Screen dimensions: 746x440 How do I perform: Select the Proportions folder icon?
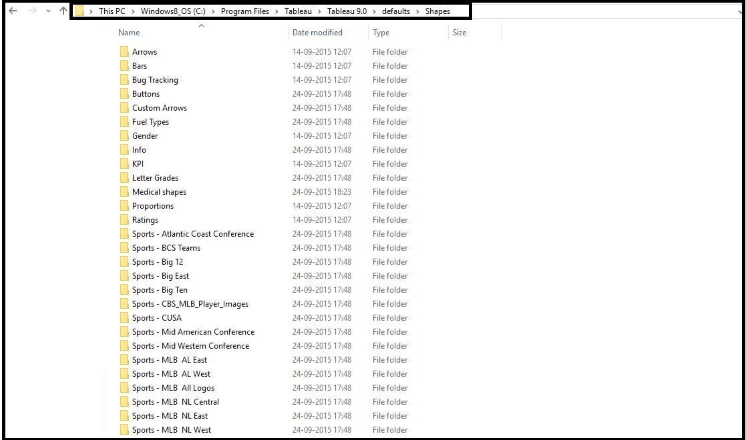coord(124,206)
